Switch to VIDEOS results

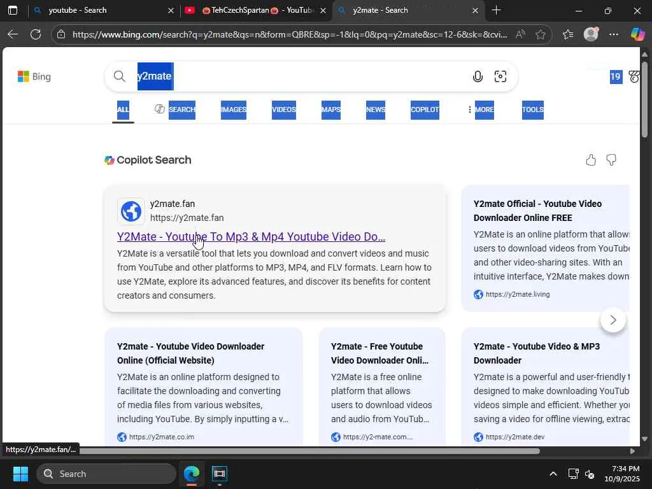click(x=284, y=110)
